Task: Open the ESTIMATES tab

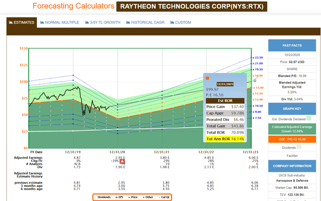Action: click(x=22, y=23)
